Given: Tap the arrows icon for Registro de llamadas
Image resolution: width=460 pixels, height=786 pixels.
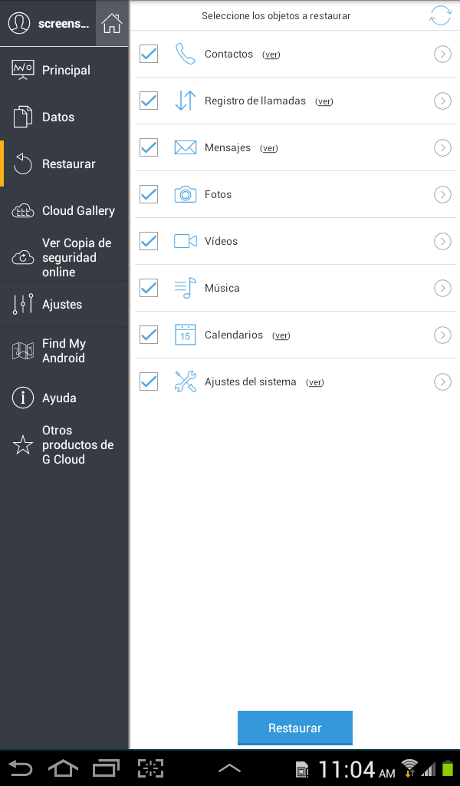Looking at the screenshot, I should click(185, 101).
